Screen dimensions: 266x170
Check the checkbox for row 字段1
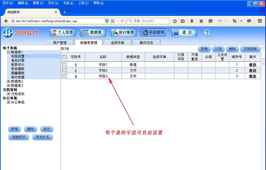pos(64,64)
